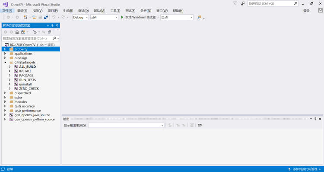
Task: Select the tests performance folder
Action: pos(28,111)
